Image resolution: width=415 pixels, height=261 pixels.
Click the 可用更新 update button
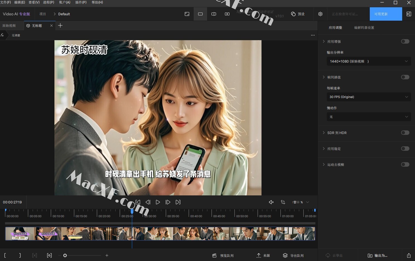[x=386, y=14]
